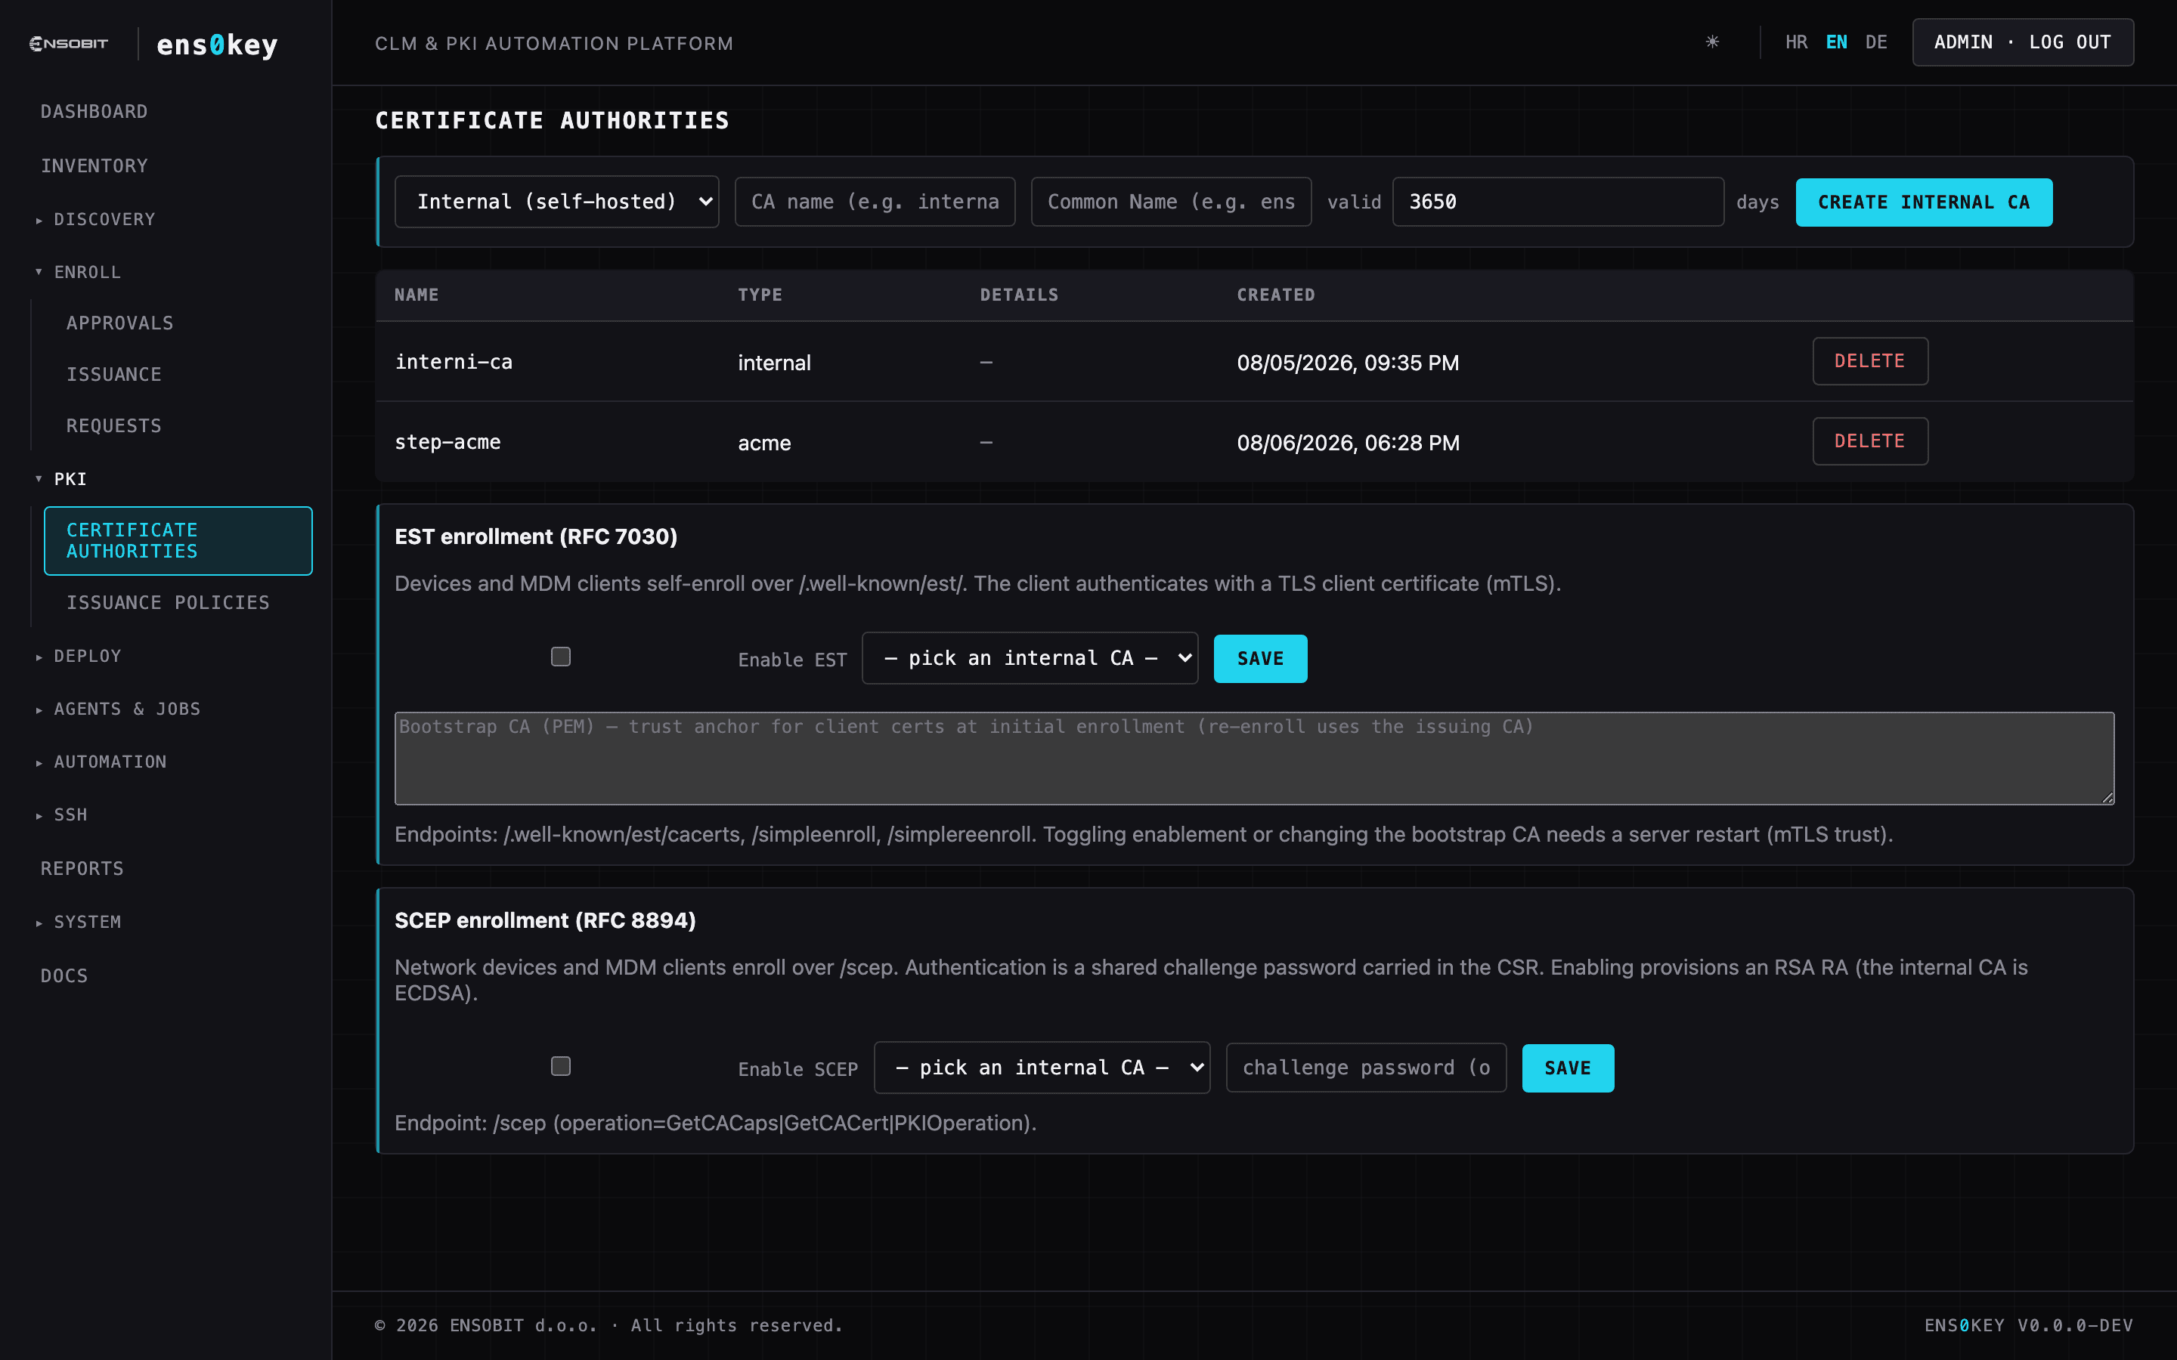This screenshot has width=2177, height=1360.
Task: Expand the Automation sidebar section
Action: pos(110,762)
